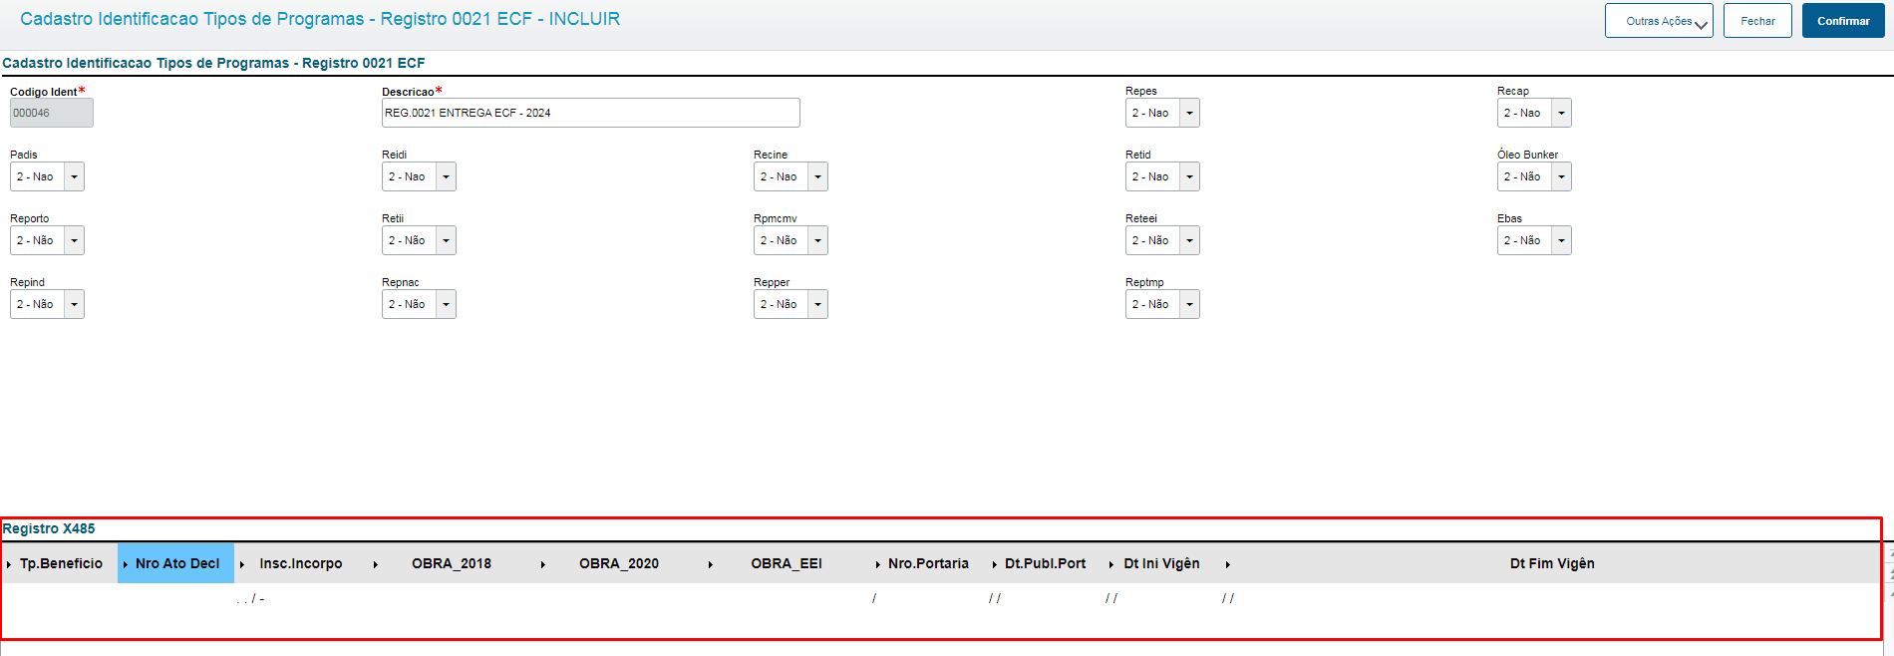Click the Dt.Publ.Port date cell
The width and height of the screenshot is (1894, 656).
pyautogui.click(x=1045, y=598)
